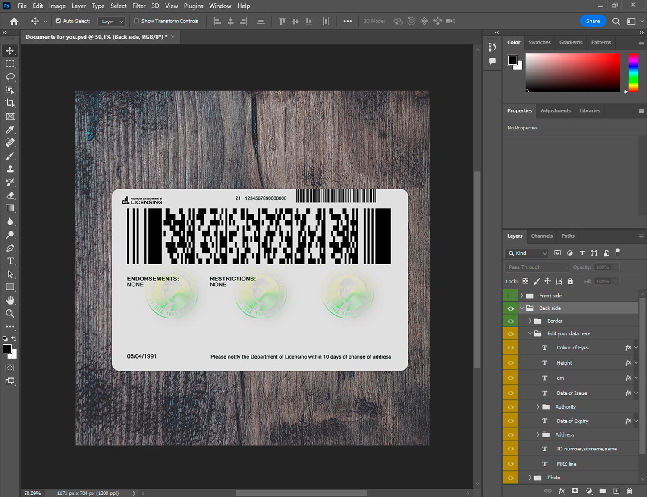647x497 pixels.
Task: Click the hue spectrum slider strip
Action: tap(633, 72)
